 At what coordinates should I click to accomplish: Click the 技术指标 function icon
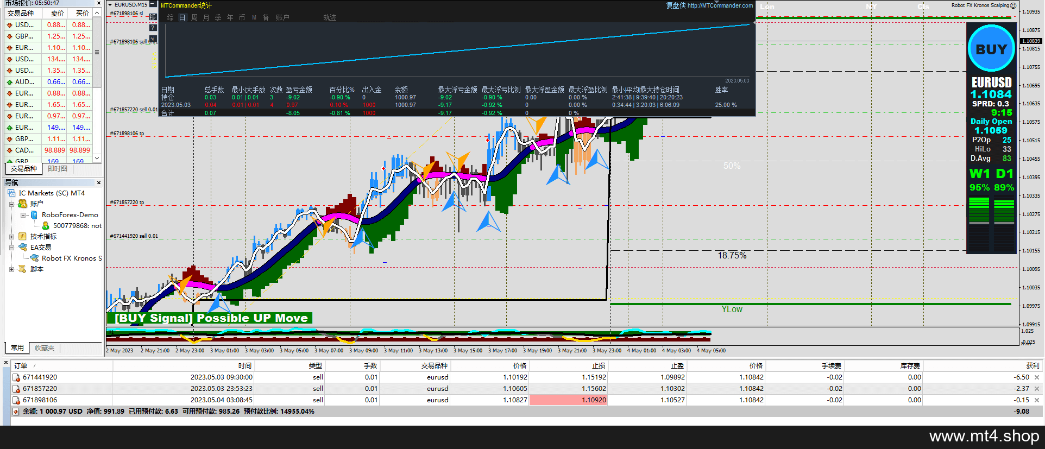[22, 236]
